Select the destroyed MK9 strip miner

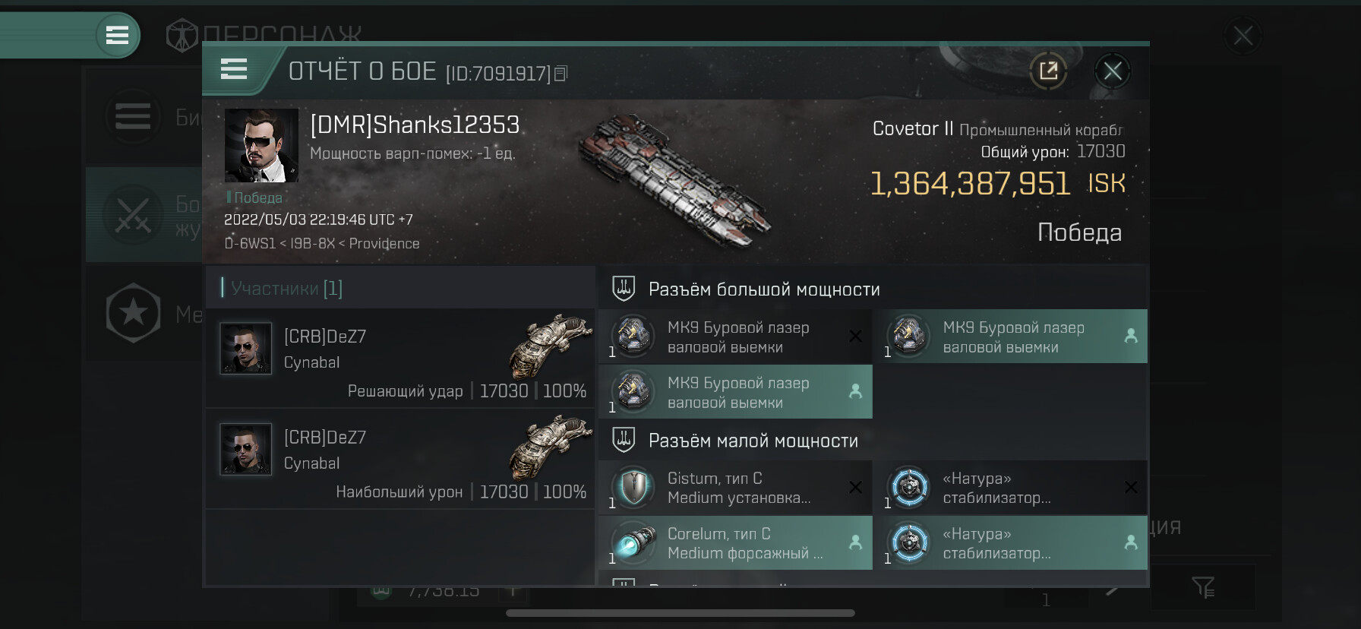tap(735, 337)
